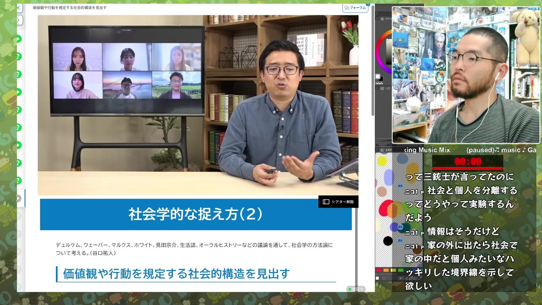Click the color circle panel icon in the paint app
The image size is (542, 305).
pyautogui.click(x=382, y=19)
